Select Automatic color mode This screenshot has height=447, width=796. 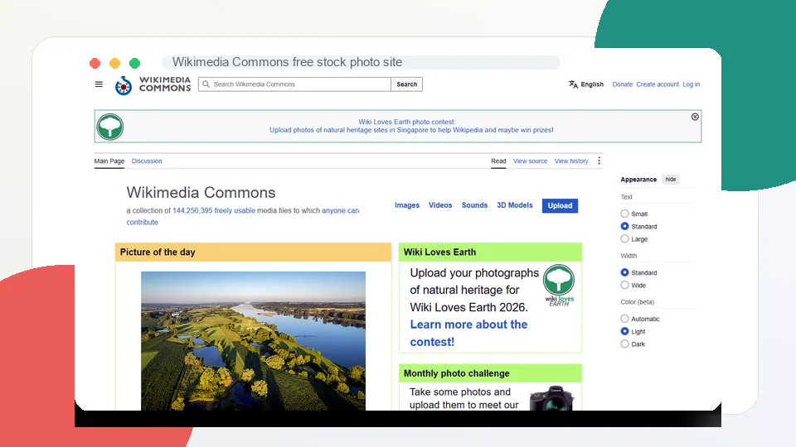click(x=624, y=319)
